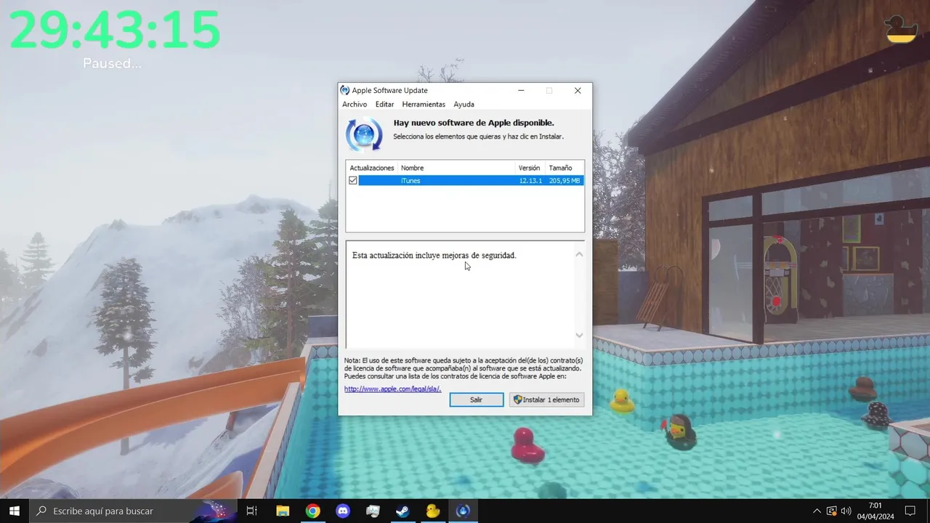The image size is (930, 523).
Task: Minimize the Apple Software Update window
Action: click(522, 91)
